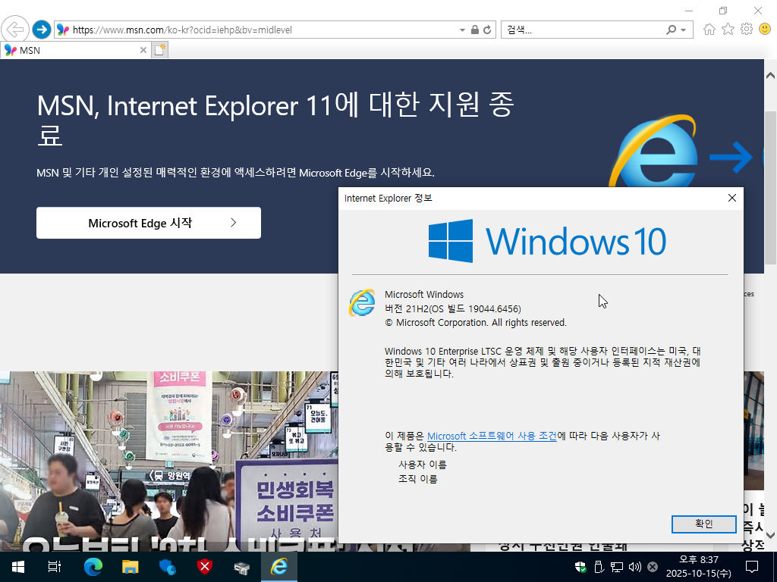Open the notification Action Center icon

click(752, 567)
